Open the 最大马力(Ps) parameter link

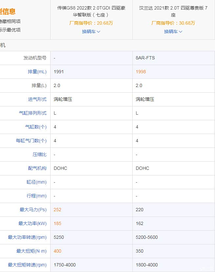click(33, 210)
